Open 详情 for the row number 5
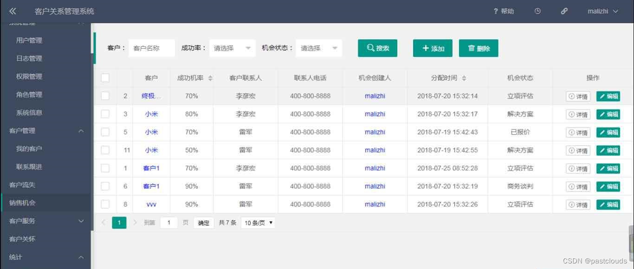This screenshot has height=269, width=634. [x=578, y=133]
